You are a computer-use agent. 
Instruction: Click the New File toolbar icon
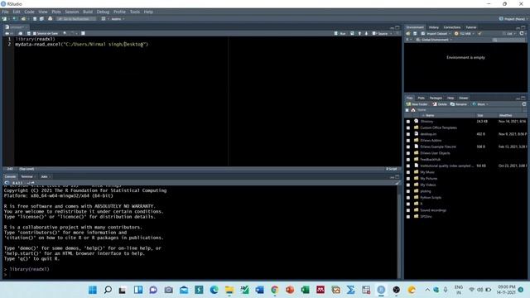[4, 19]
